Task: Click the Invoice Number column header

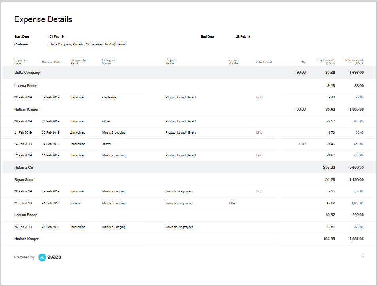Action: (x=234, y=62)
